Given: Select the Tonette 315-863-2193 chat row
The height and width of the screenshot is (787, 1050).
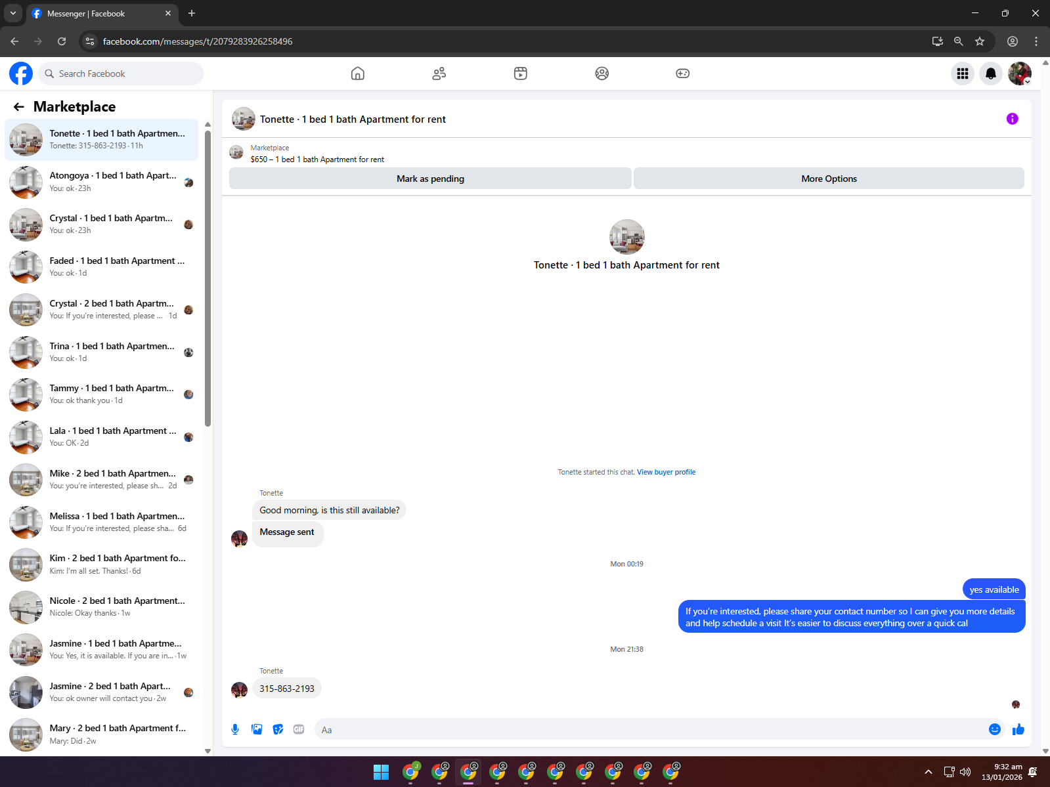Looking at the screenshot, I should [102, 140].
